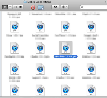Click the red prohibited sign toolbar icon
This screenshot has width=107, height=98.
[33, 7]
